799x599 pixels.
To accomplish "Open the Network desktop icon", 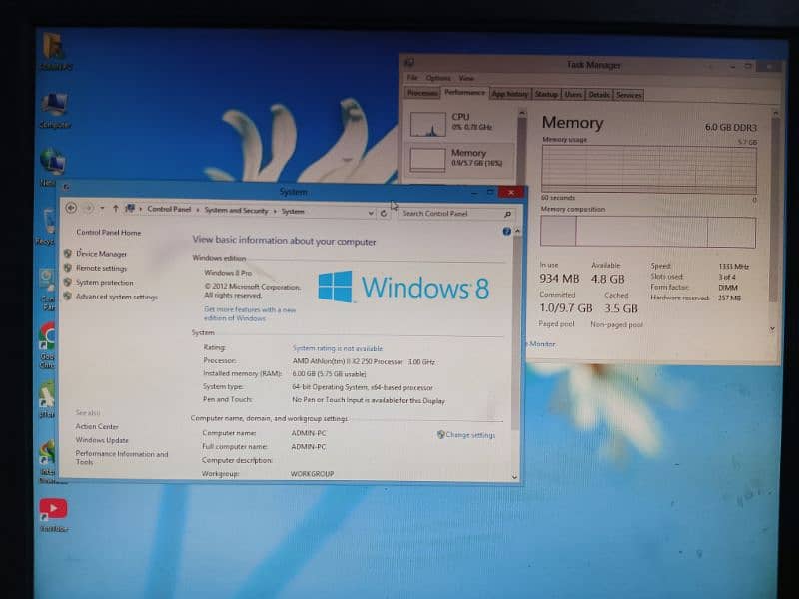I will click(52, 163).
